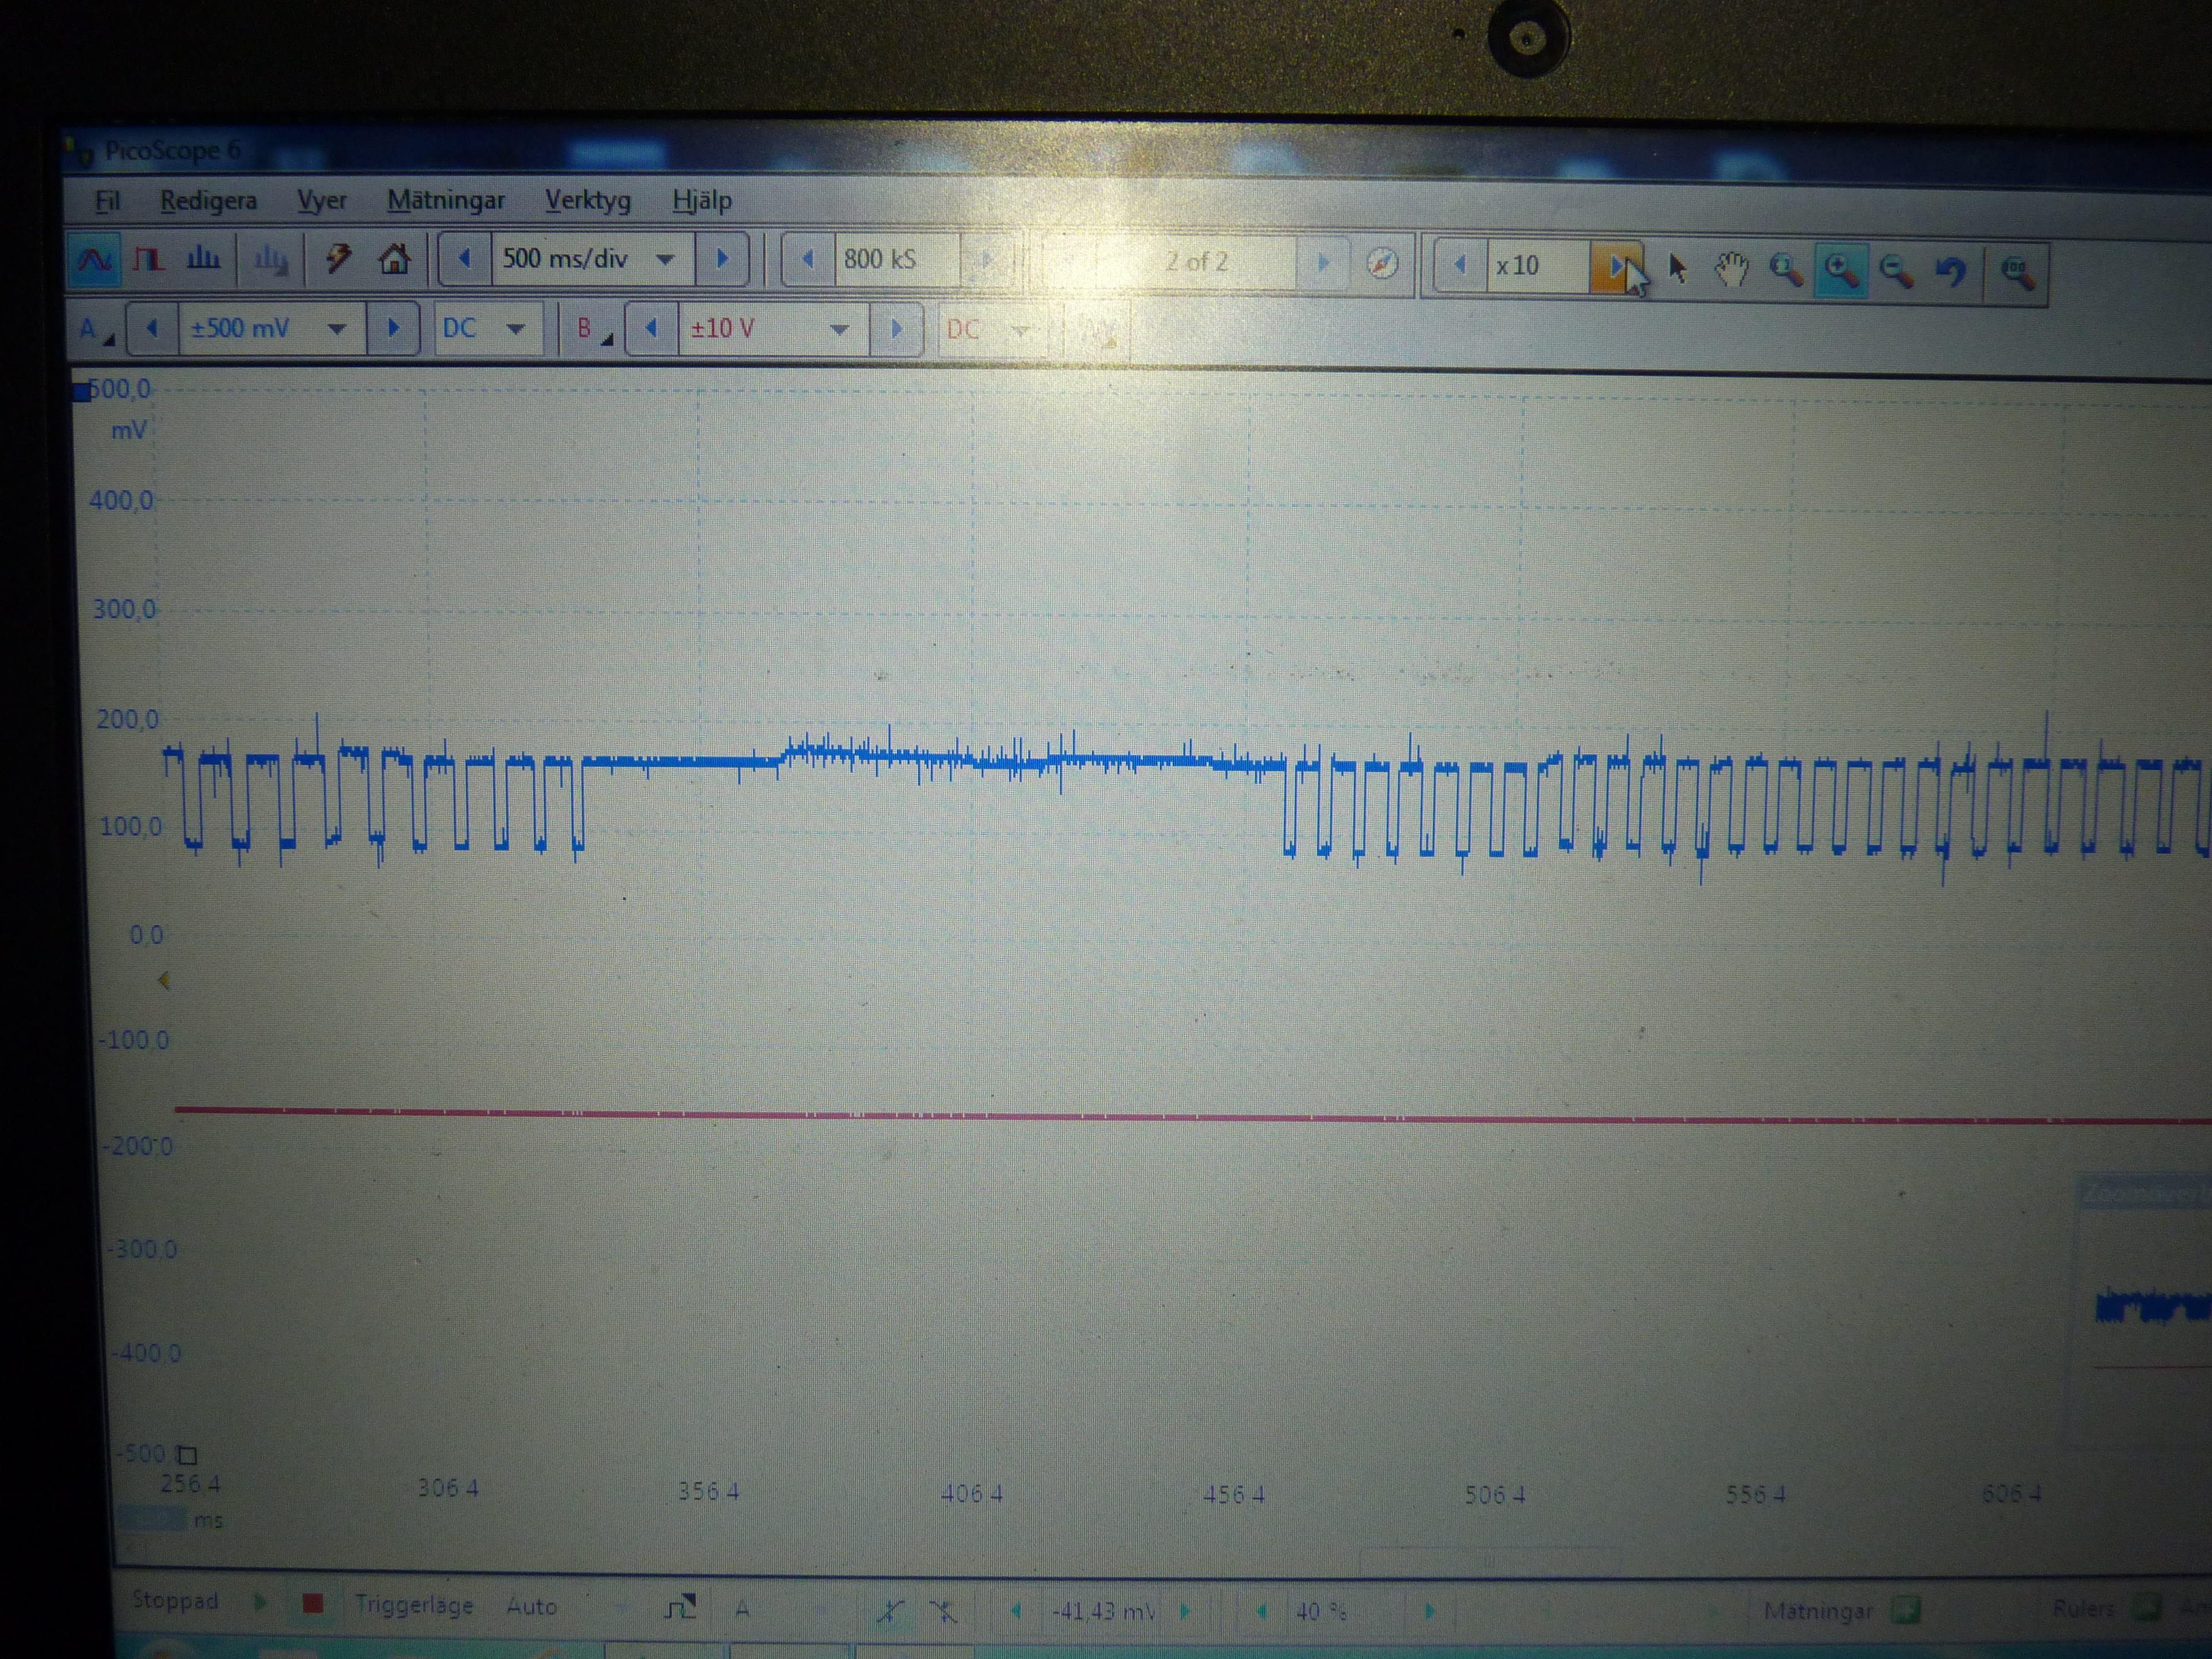Undo zoom with curved arrow icon
The height and width of the screenshot is (1659, 2212).
click(x=1950, y=270)
